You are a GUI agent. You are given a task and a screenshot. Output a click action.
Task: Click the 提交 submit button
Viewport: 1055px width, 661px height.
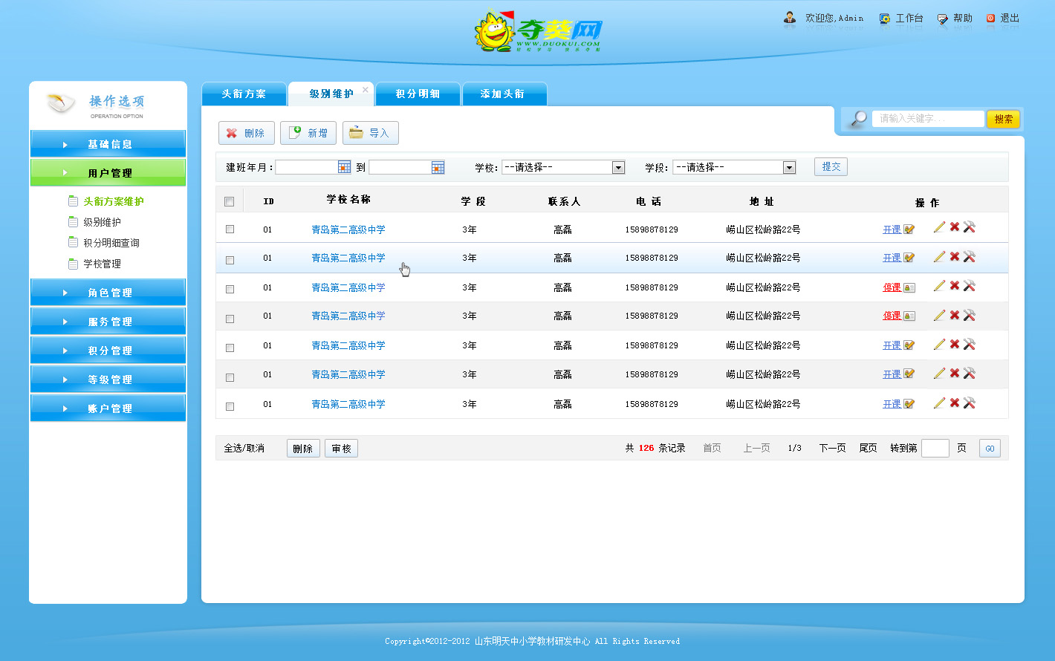[831, 166]
